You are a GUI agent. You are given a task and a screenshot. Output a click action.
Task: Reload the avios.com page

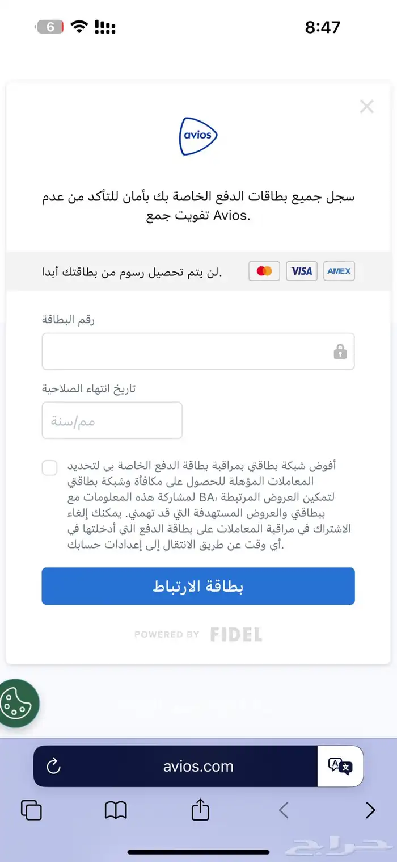pos(52,766)
